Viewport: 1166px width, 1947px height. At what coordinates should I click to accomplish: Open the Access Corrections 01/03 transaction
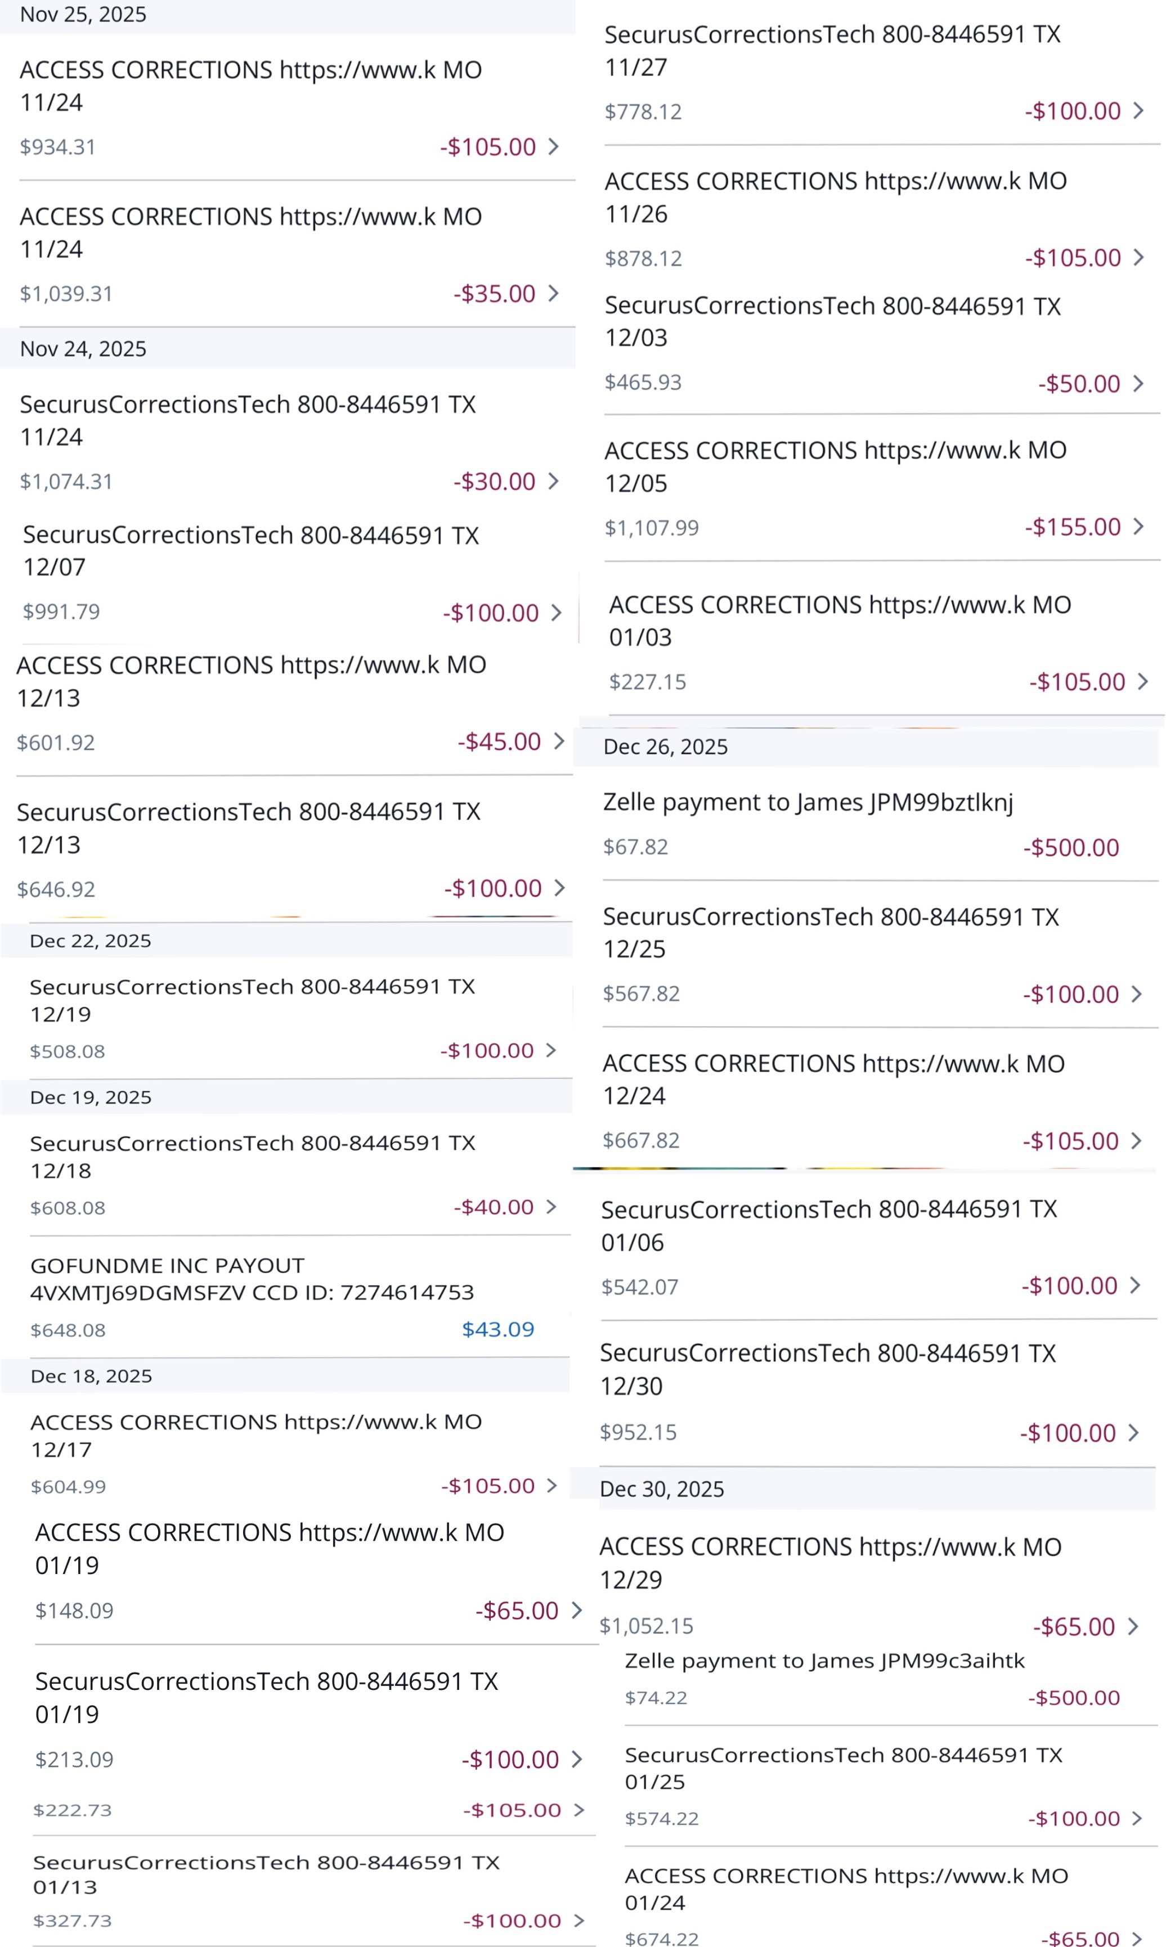[839, 620]
